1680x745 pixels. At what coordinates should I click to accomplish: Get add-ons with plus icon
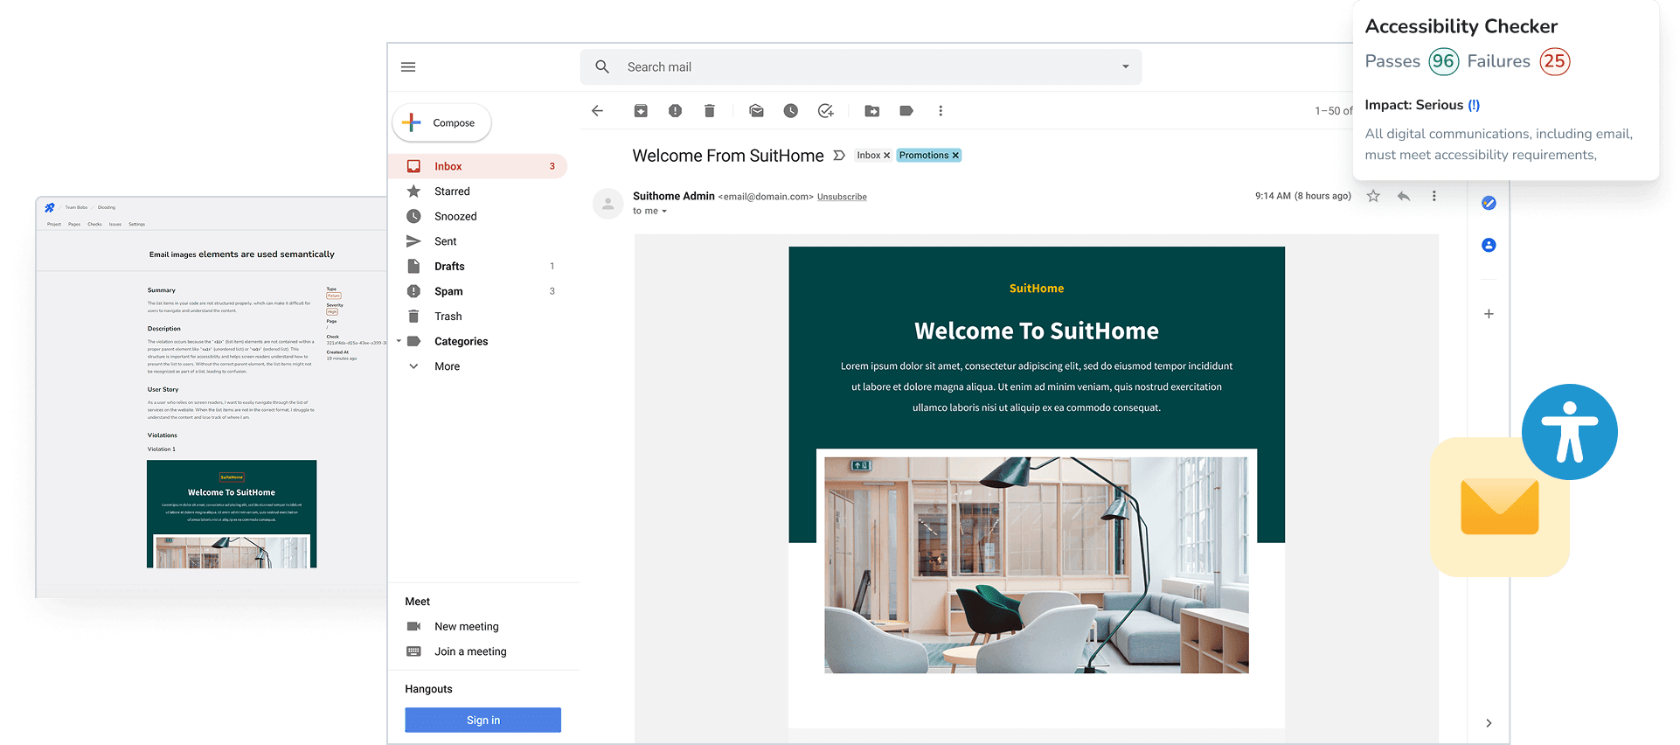1489,314
